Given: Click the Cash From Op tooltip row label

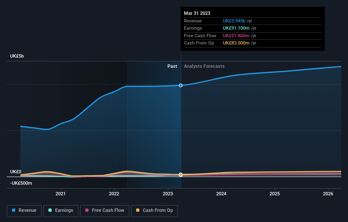Looking at the screenshot, I should 199,43.
